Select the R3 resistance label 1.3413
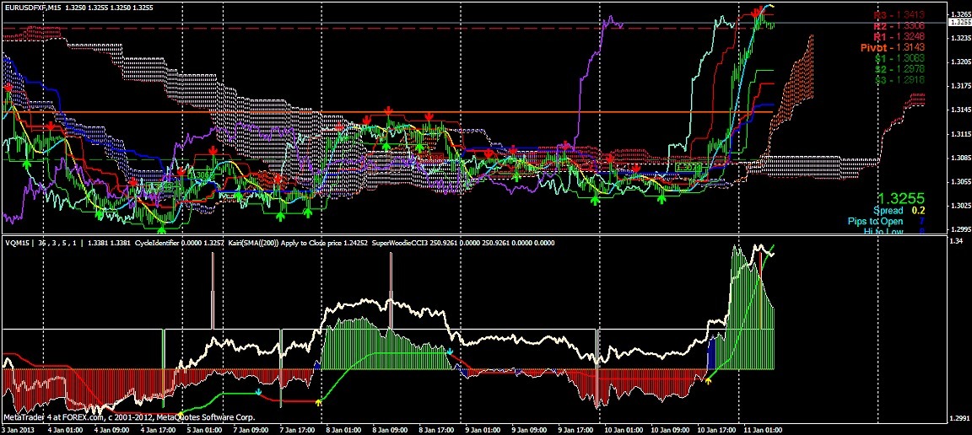The height and width of the screenshot is (435, 972). 899,14
